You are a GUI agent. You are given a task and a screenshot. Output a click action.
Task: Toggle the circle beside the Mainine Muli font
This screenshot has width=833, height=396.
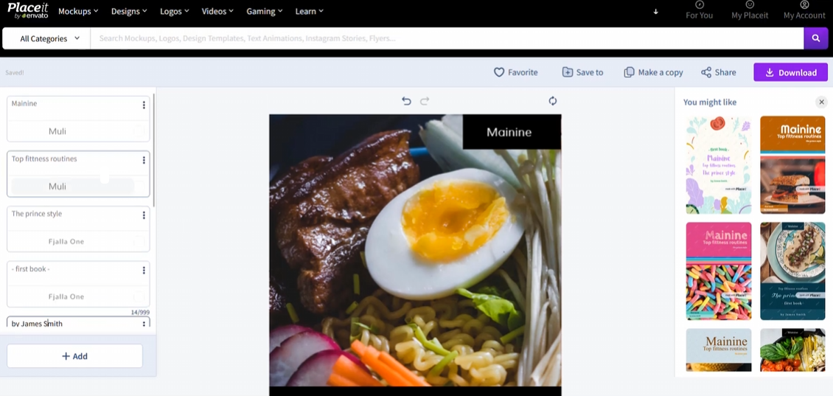(x=139, y=131)
